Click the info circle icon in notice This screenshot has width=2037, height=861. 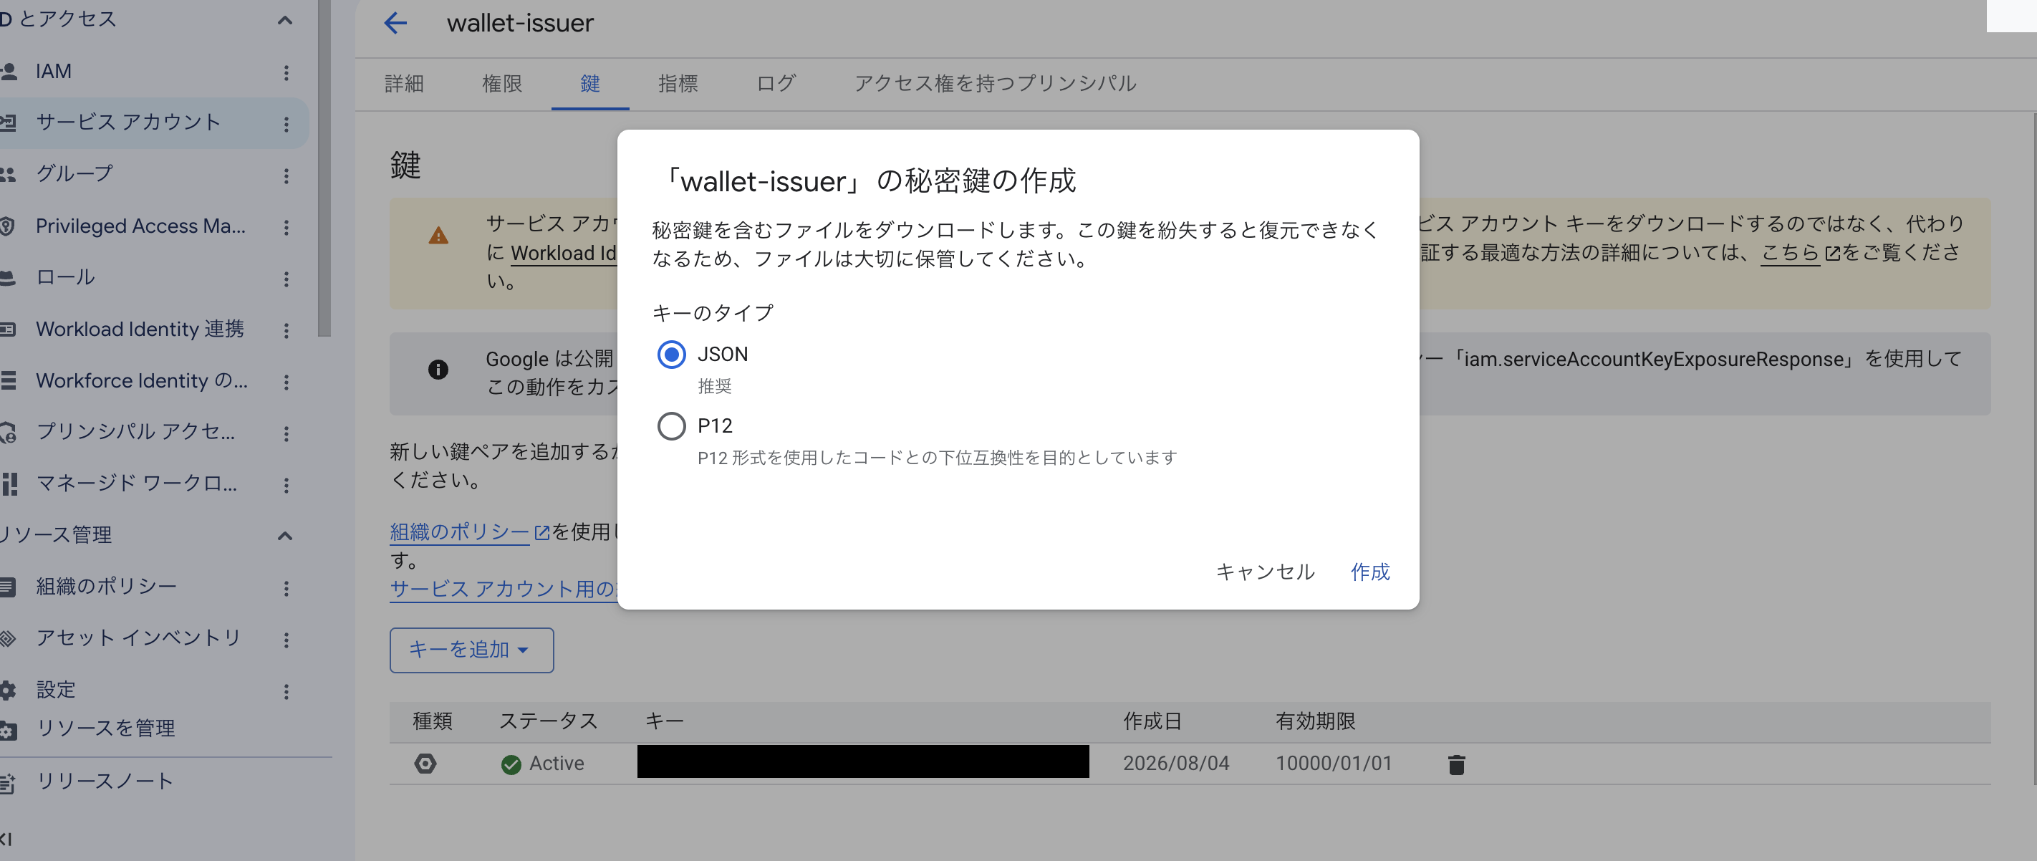438,369
